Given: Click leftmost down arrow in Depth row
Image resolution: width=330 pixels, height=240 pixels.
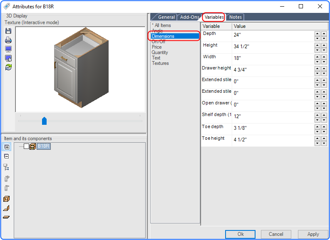Looking at the screenshot, I should coord(318,39).
